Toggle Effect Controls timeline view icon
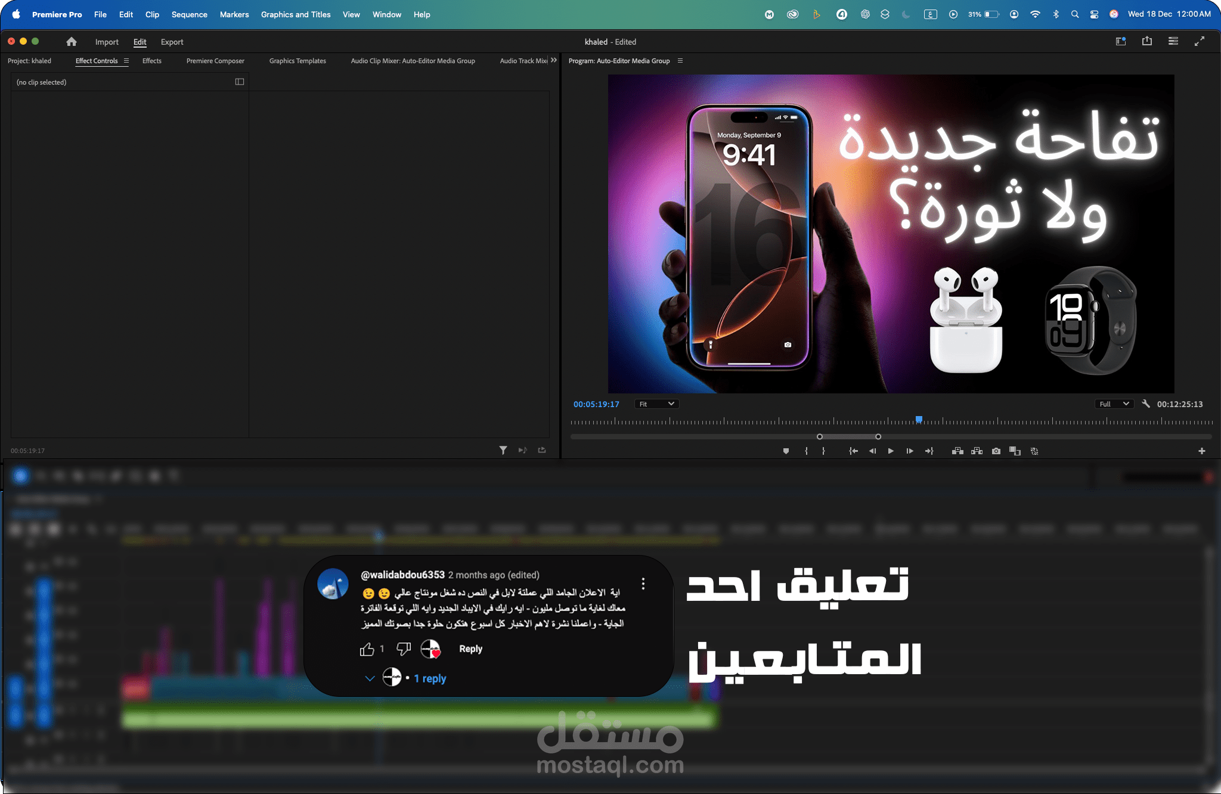 240,82
